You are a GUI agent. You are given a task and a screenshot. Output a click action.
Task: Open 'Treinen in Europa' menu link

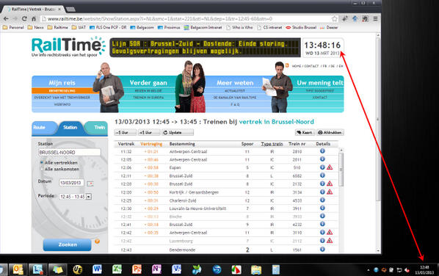[148, 98]
